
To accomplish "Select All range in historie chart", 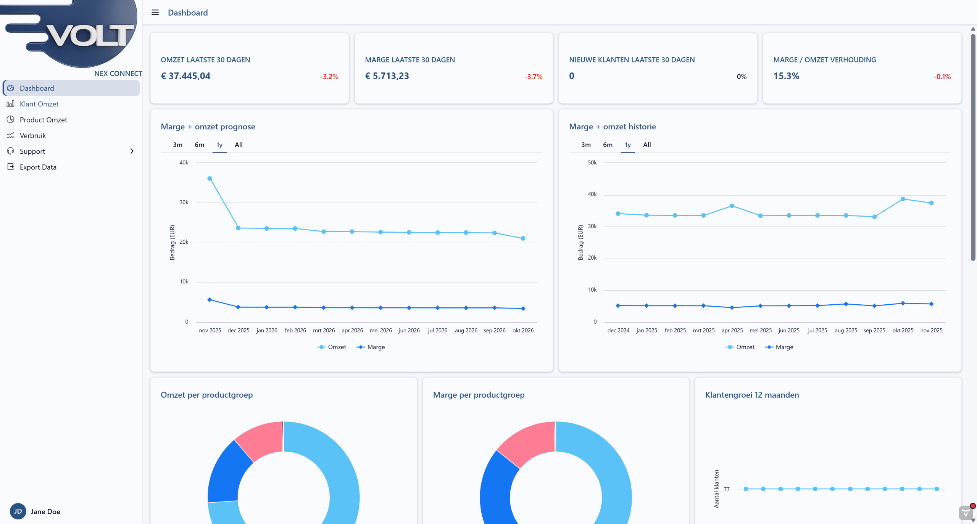I will pos(647,145).
